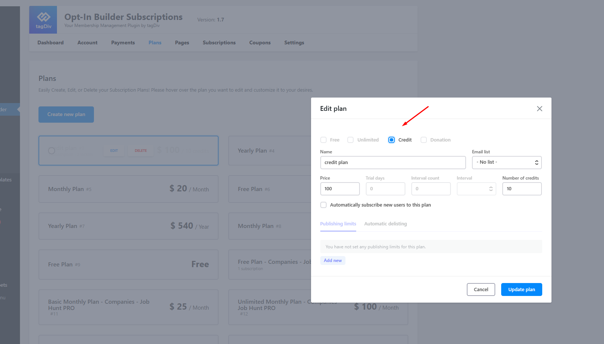
Task: Click DELETE on the credit plan card
Action: pyautogui.click(x=141, y=151)
